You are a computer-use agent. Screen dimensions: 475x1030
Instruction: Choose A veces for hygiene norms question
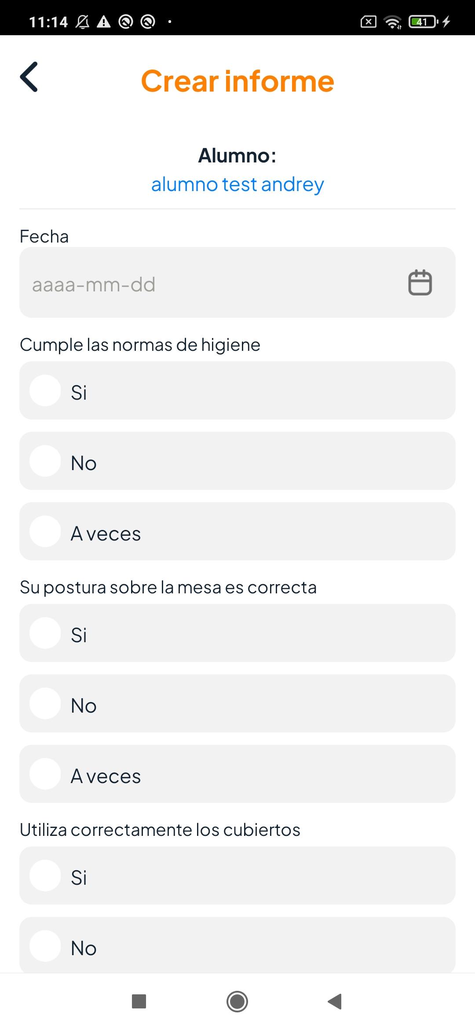(x=237, y=531)
